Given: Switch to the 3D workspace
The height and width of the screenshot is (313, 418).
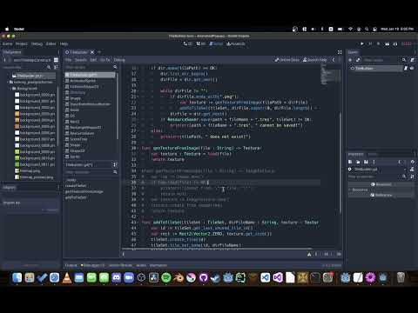Looking at the screenshot, I should pos(201,43).
